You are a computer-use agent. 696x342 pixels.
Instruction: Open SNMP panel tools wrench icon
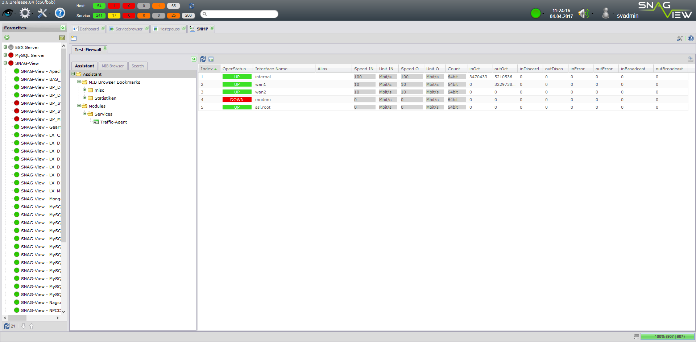click(x=680, y=38)
